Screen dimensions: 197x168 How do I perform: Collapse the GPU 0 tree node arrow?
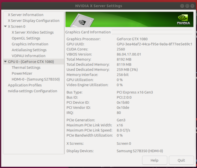click(x=5, y=62)
